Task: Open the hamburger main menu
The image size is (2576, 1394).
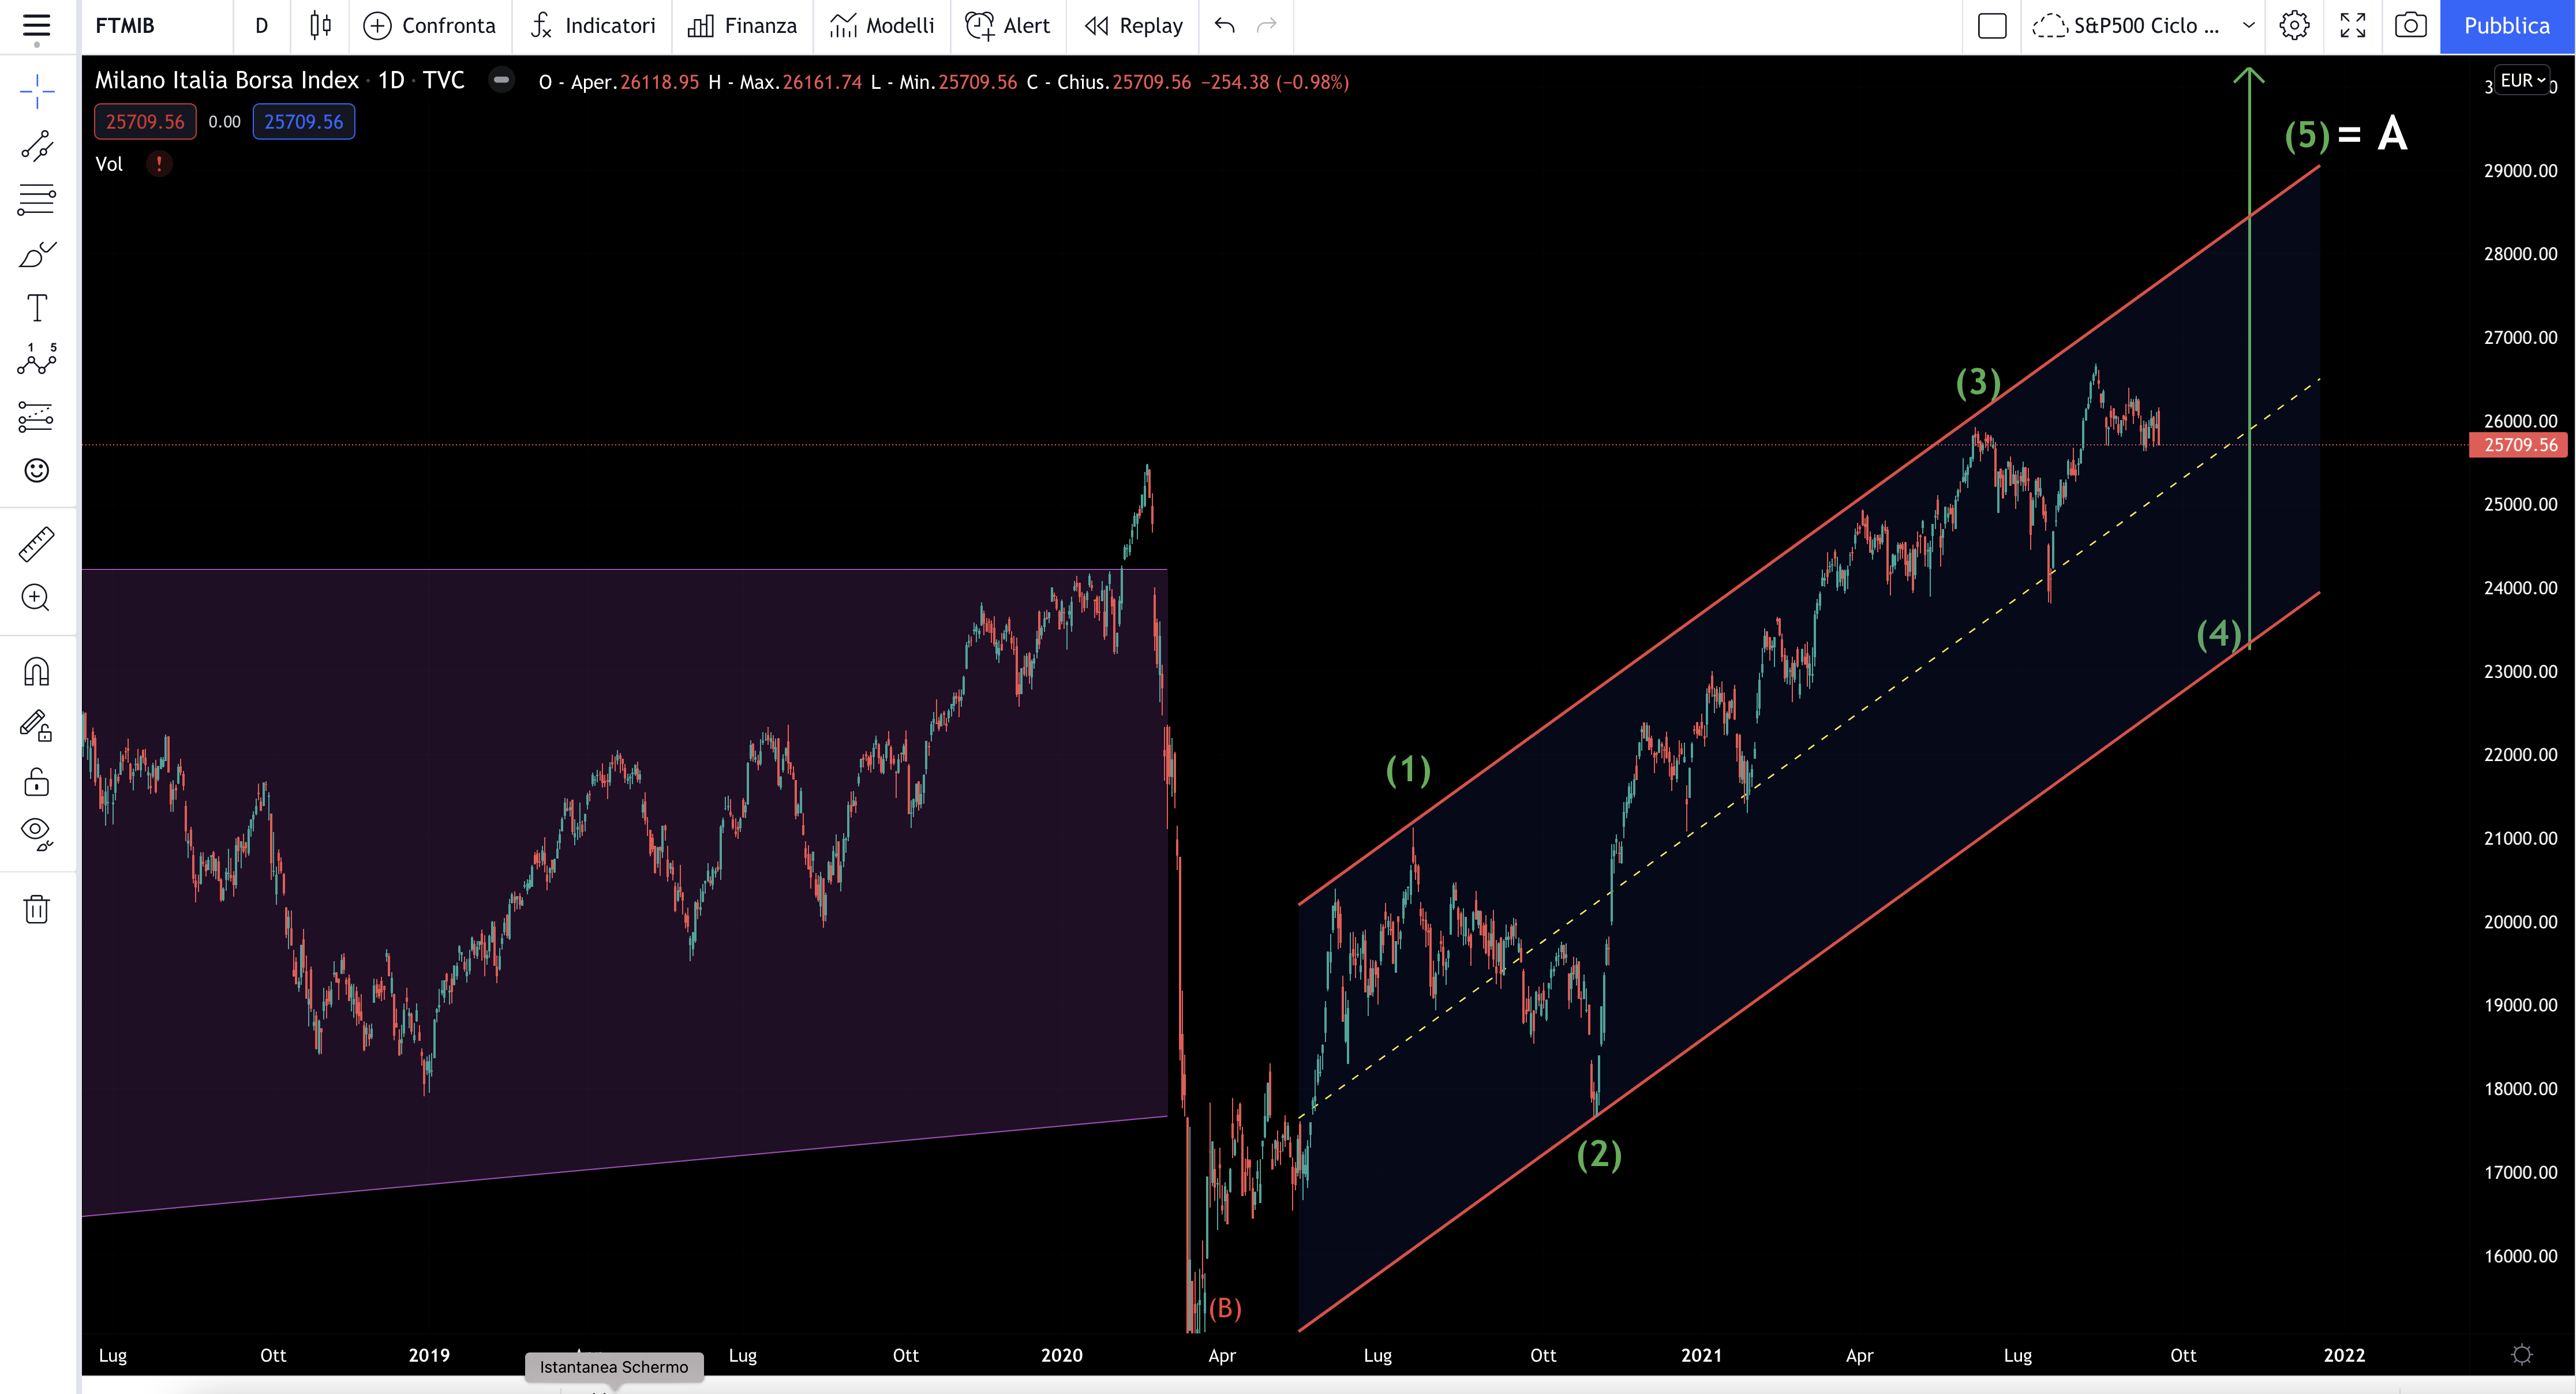Action: (x=37, y=26)
